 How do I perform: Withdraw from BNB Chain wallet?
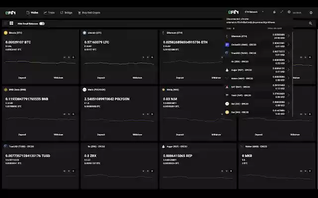pos(59,135)
